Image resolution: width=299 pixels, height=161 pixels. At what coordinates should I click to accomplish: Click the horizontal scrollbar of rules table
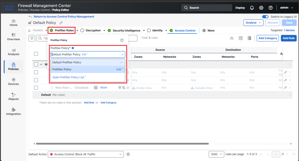point(122,144)
